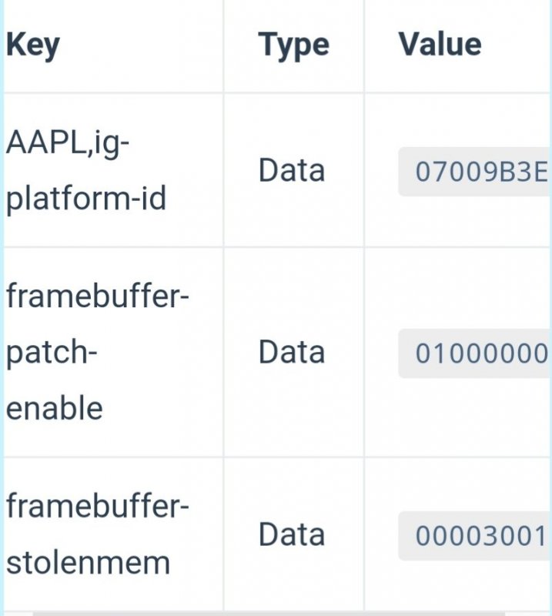Viewport: 552px width, 616px height.
Task: Click the 'stolenmem' key text
Action: click(x=88, y=563)
